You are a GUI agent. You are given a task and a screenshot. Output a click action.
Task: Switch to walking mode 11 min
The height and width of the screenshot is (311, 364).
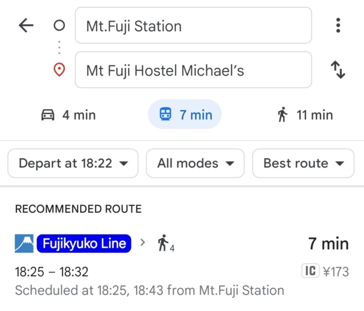pos(305,115)
